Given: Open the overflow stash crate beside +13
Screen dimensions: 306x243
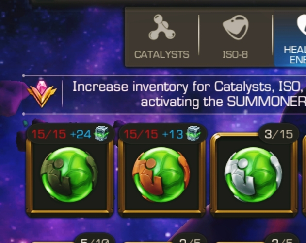Looking at the screenshot, I should [x=193, y=134].
